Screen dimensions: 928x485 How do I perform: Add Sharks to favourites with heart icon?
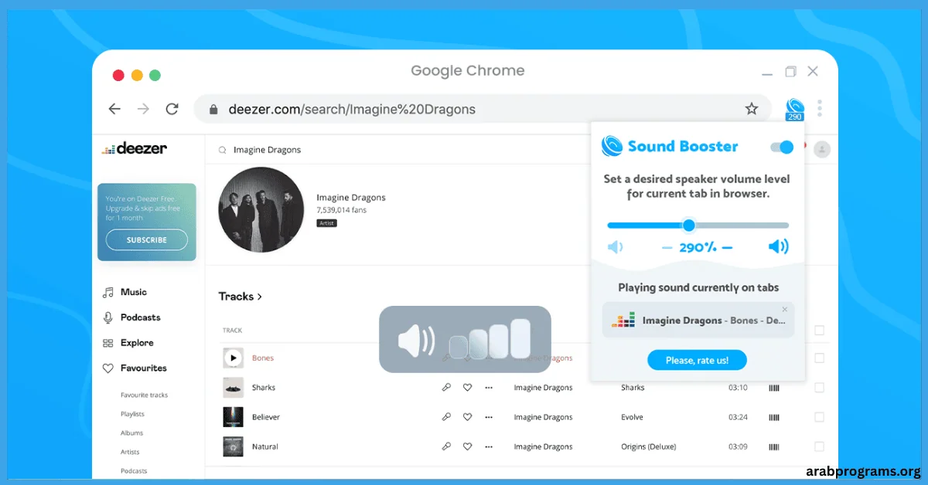coord(467,388)
